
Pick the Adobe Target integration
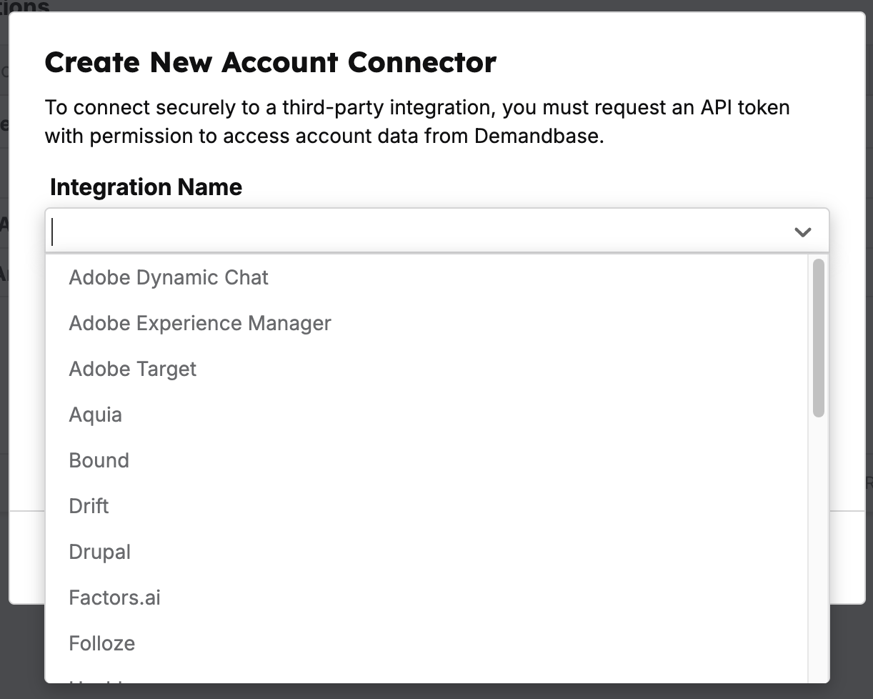(427, 369)
